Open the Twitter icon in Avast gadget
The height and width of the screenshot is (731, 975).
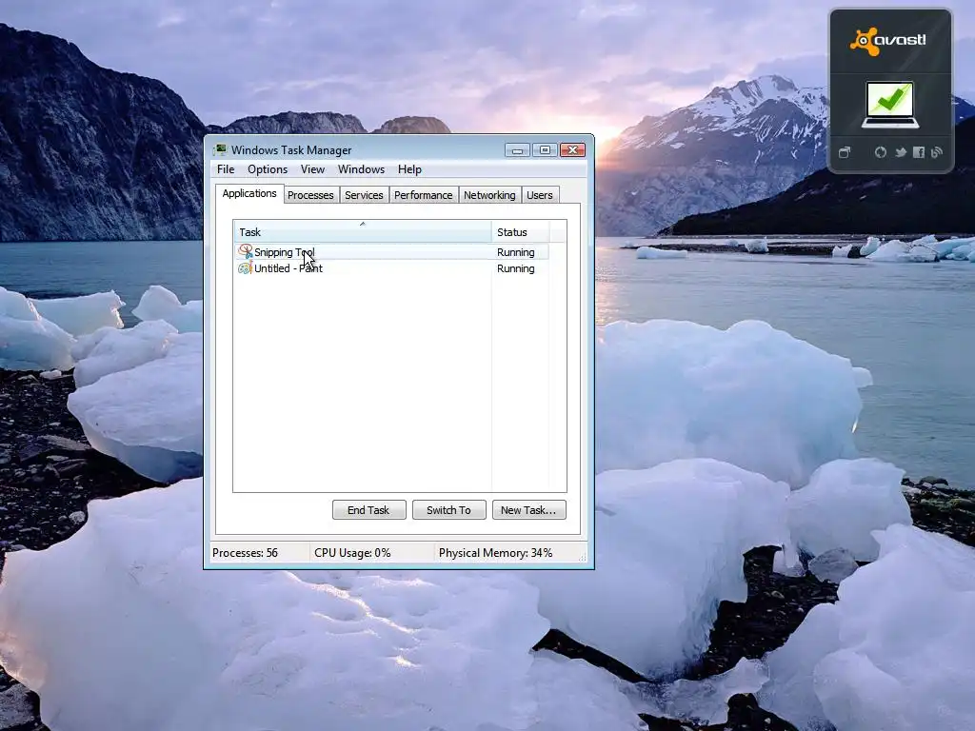tap(901, 152)
